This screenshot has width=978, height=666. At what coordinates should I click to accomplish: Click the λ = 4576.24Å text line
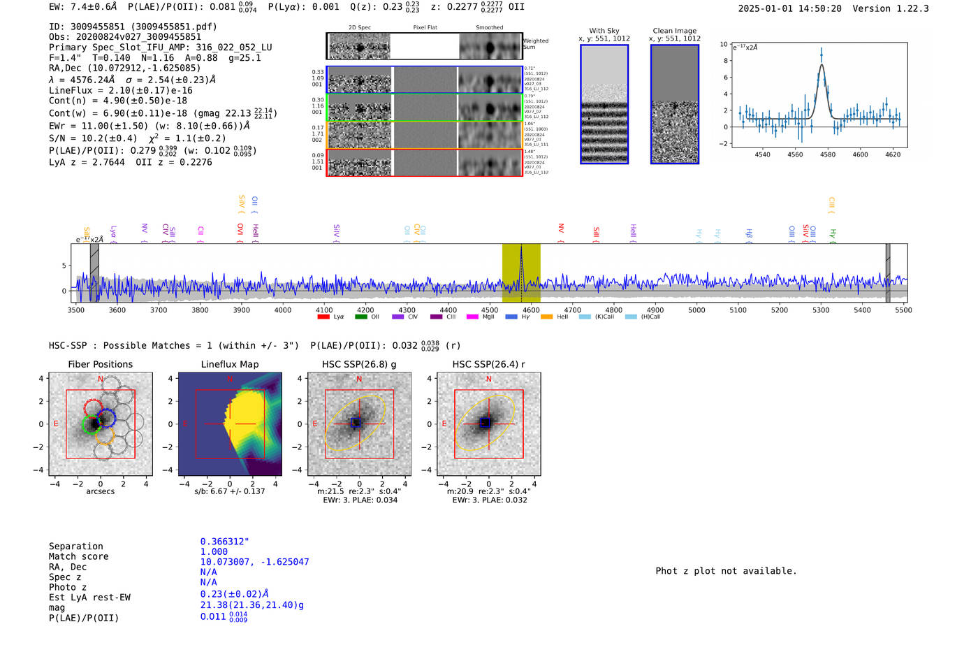coord(132,80)
